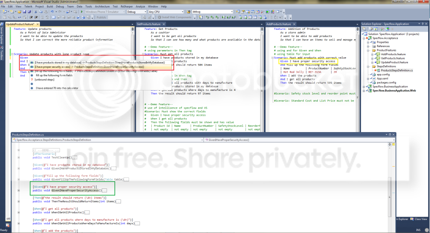Expand collapsed TestCleanUp method outline

pyautogui.click(x=18, y=158)
